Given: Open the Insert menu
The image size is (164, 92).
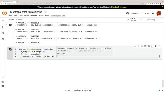Looking at the screenshot, I should click(x=26, y=15).
